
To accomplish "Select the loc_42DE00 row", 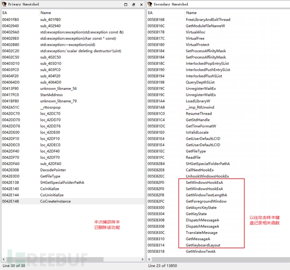I will point(73,133).
